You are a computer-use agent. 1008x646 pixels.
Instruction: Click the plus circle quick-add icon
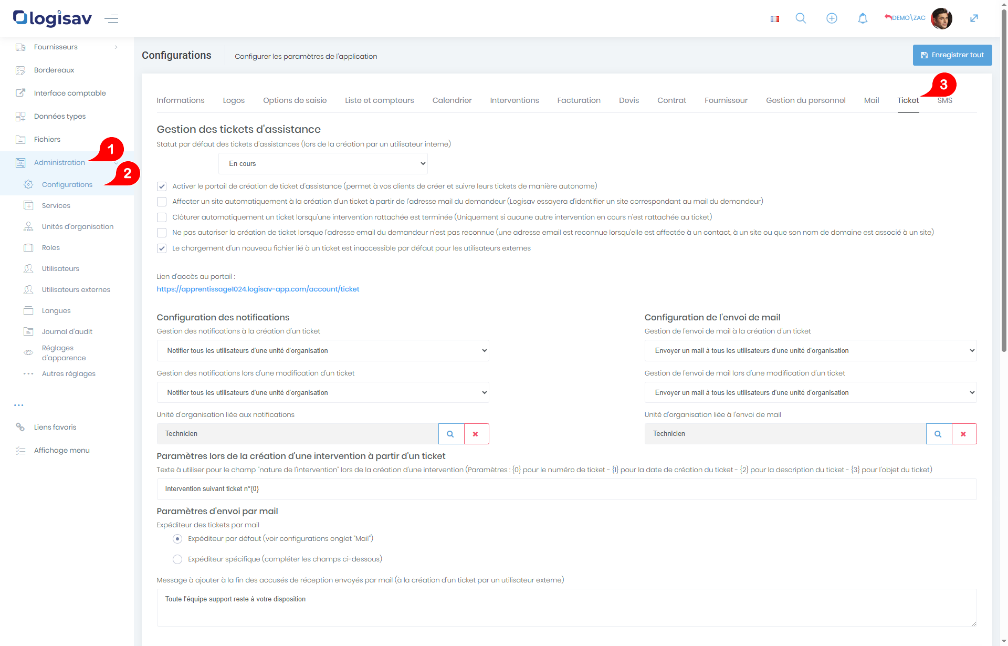tap(832, 18)
